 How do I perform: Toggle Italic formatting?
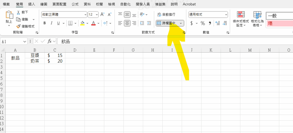pyautogui.click(x=52, y=23)
